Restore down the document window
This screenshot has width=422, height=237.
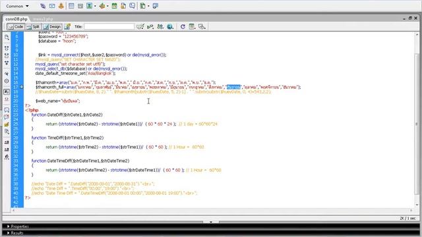tap(410, 18)
